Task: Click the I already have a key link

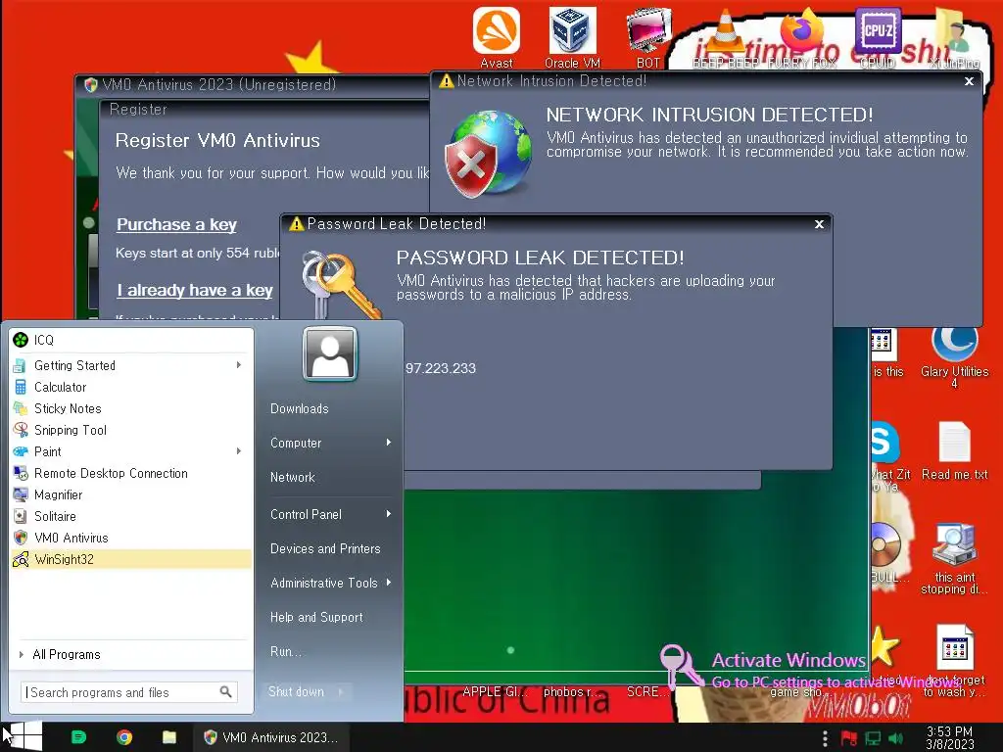Action: coord(195,290)
